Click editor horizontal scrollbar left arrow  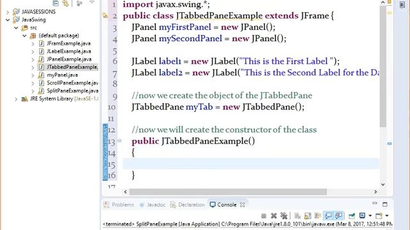tap(126, 192)
